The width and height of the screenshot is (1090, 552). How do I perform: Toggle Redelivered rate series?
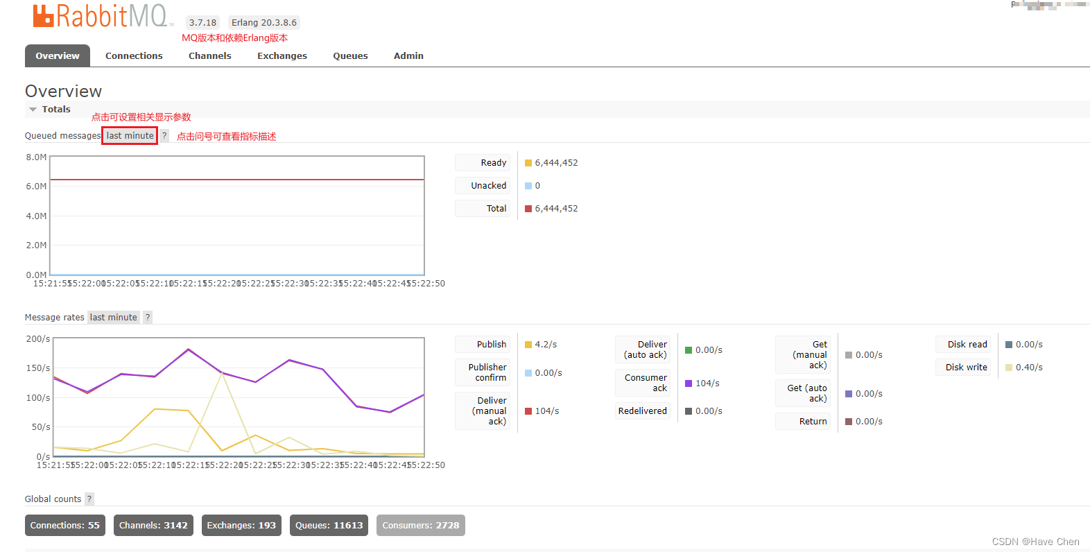coord(643,411)
